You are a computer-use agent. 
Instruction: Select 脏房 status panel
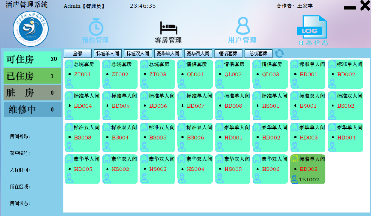point(32,93)
